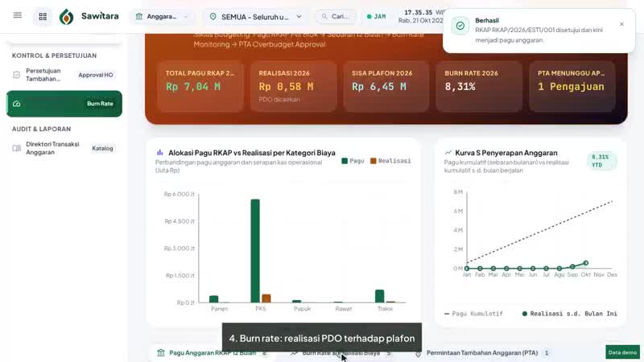Click the SISA PLAFON 2026 card
644x362 pixels.
[386, 86]
